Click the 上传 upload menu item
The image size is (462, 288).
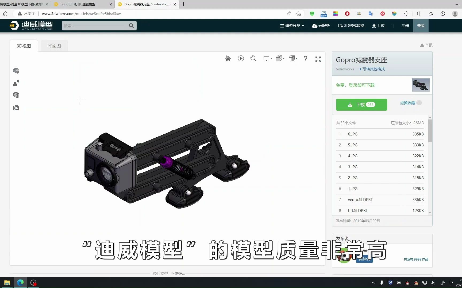click(x=378, y=26)
